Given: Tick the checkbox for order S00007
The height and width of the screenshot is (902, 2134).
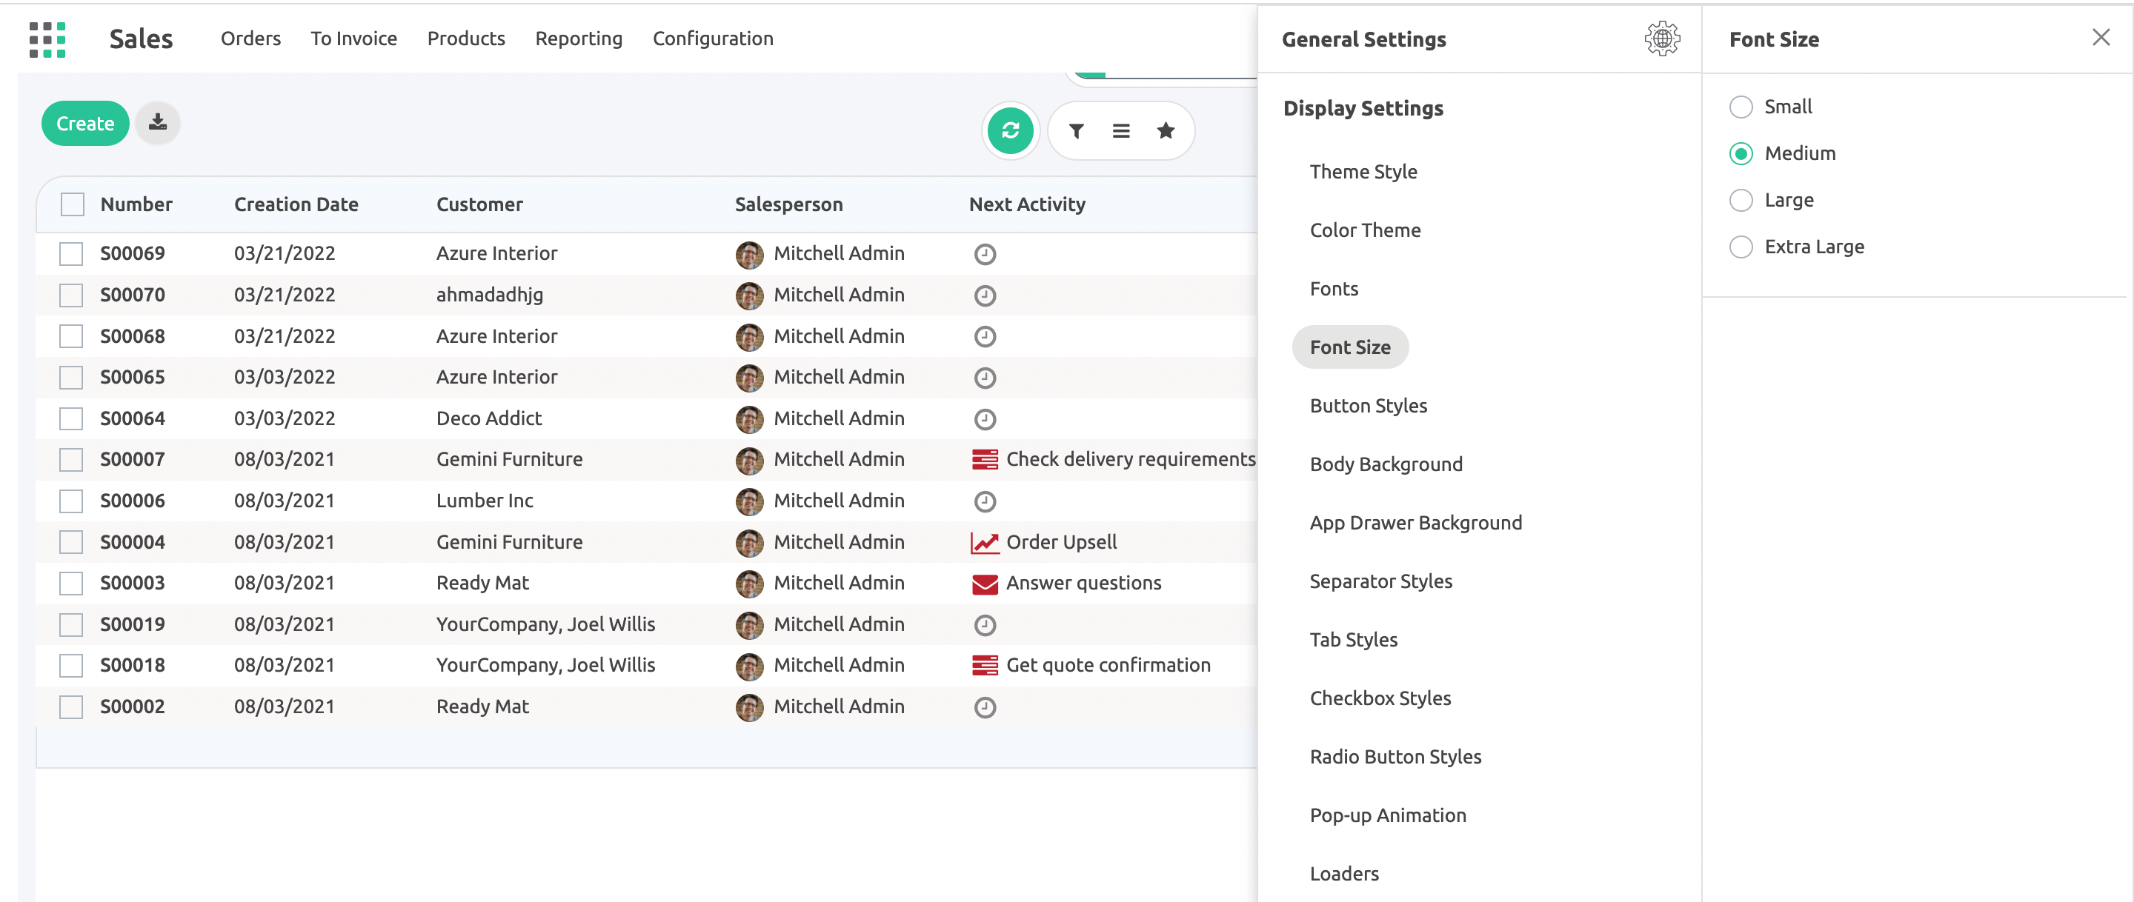Looking at the screenshot, I should coord(71,460).
